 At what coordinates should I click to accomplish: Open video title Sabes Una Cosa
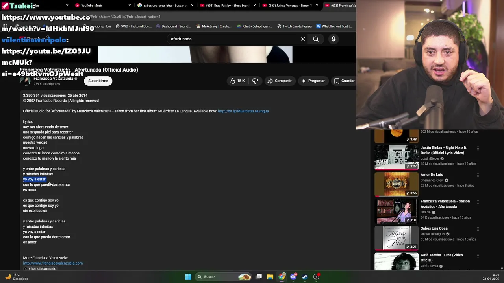[434, 228]
